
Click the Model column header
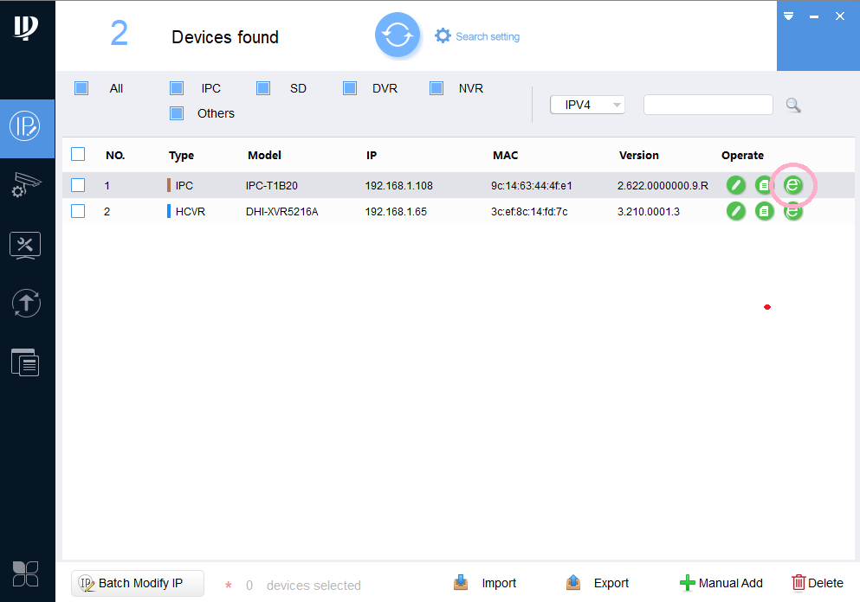pyautogui.click(x=264, y=156)
